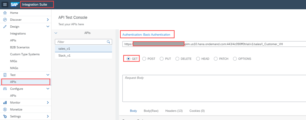306x120 pixels.
Task: Expand the Settings section arrow
Action: point(48,116)
